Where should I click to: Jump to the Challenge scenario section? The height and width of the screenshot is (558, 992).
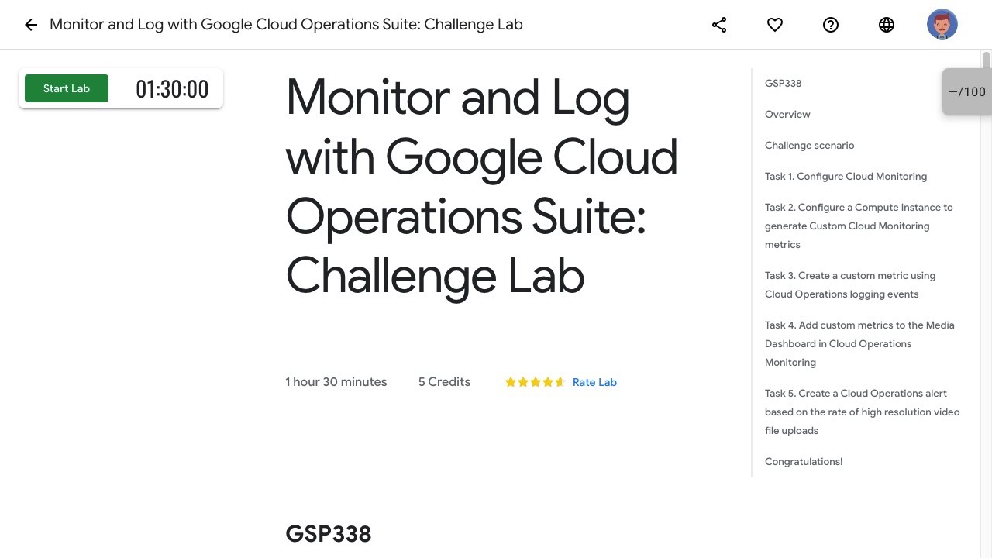pyautogui.click(x=809, y=145)
